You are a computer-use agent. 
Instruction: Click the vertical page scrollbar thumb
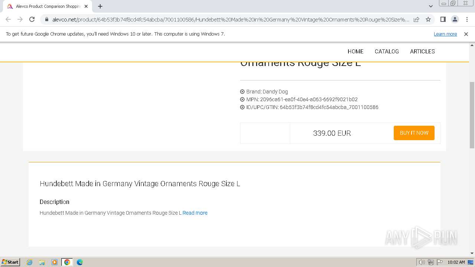[472, 115]
